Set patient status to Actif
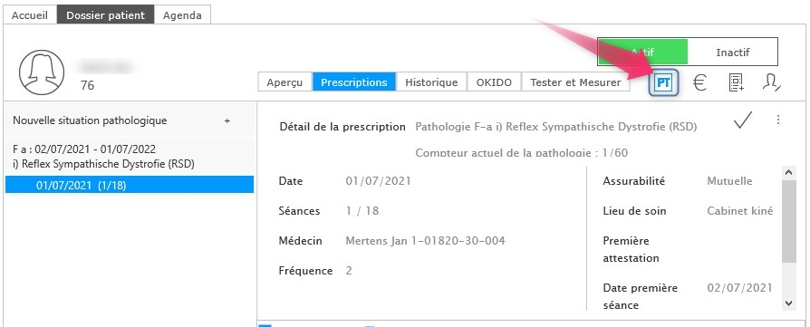The width and height of the screenshot is (810, 327). point(642,52)
